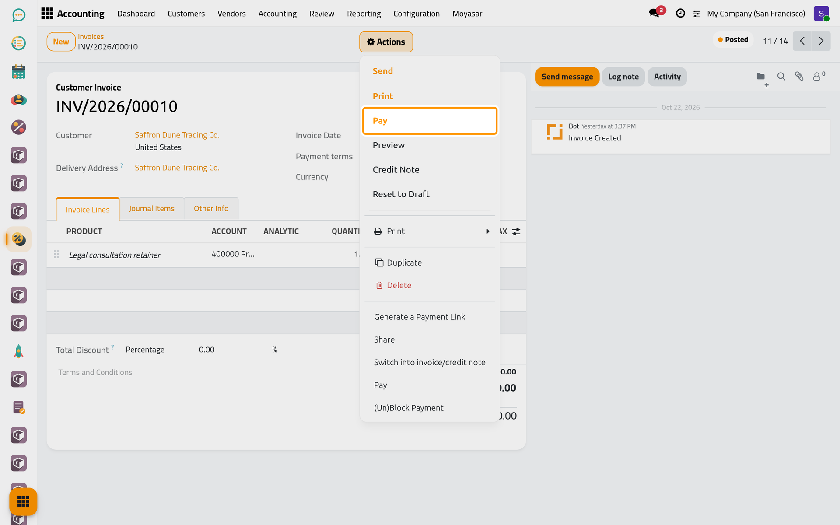Open the orange apps grid launcher button

click(23, 501)
